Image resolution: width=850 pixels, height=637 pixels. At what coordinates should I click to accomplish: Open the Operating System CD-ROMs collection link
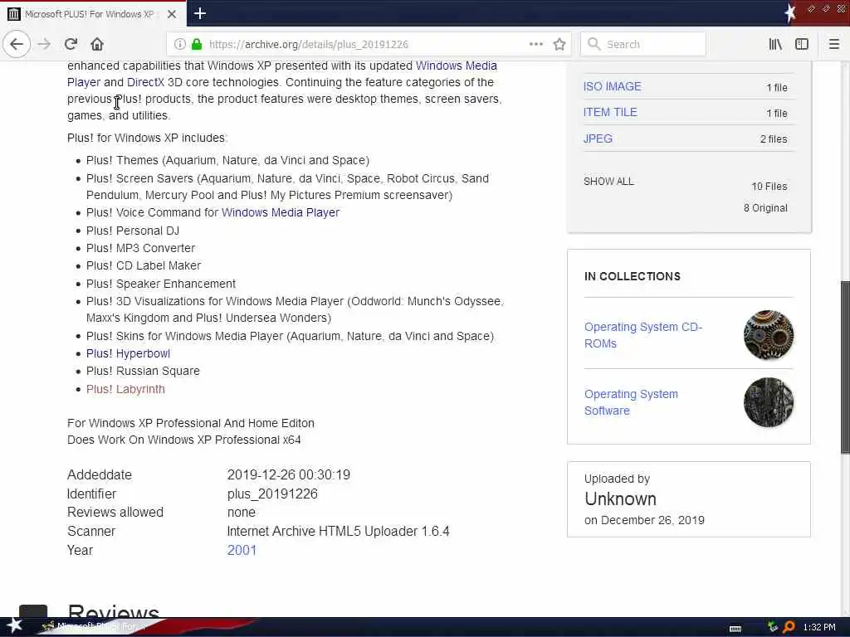(643, 335)
